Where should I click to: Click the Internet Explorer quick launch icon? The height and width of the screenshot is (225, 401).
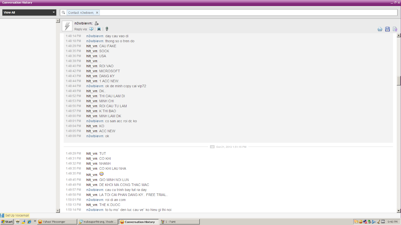point(29,222)
